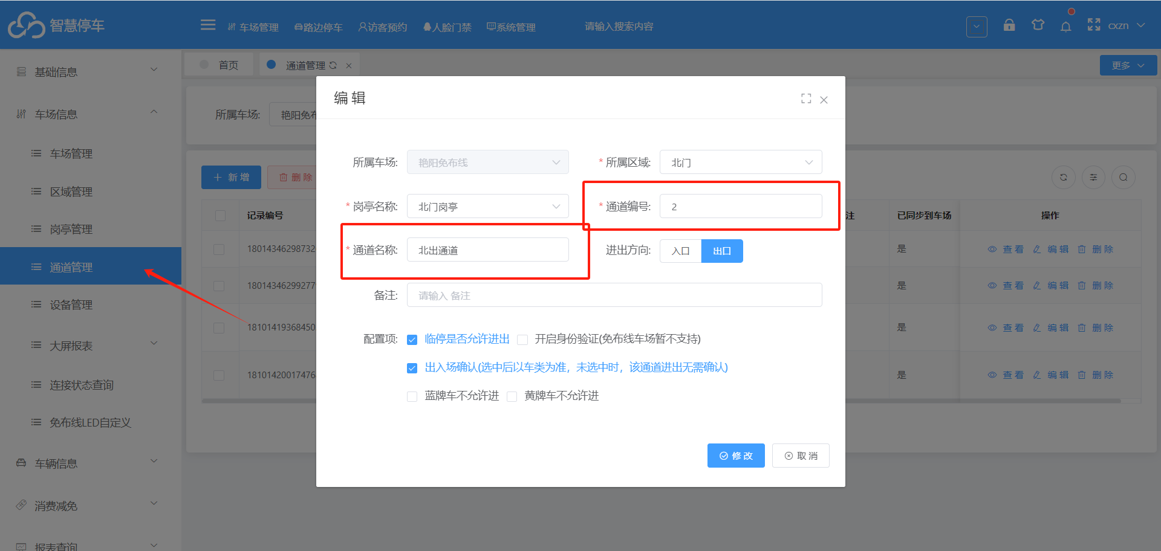Expand 基础信息 sidebar section
The width and height of the screenshot is (1161, 551).
[x=91, y=71]
